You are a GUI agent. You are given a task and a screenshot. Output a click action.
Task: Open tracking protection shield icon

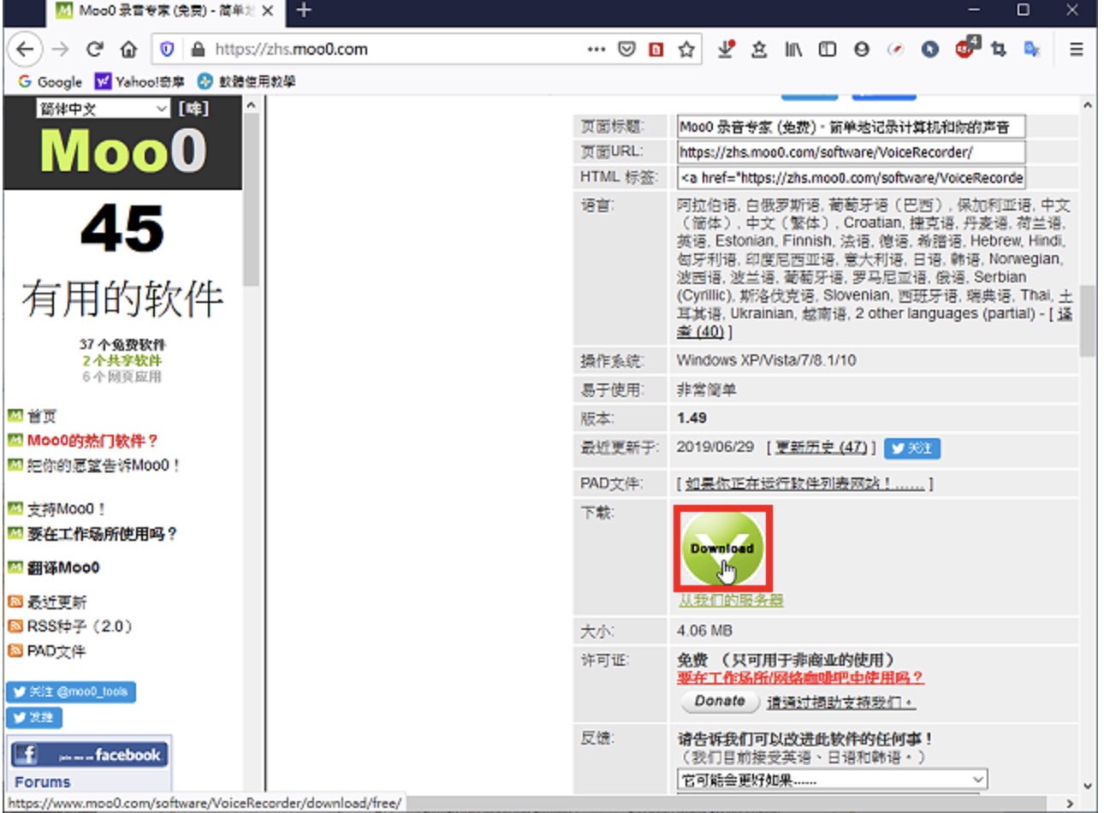click(x=168, y=50)
